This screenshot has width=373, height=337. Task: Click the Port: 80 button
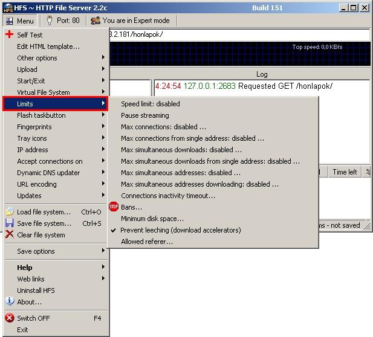tap(63, 21)
